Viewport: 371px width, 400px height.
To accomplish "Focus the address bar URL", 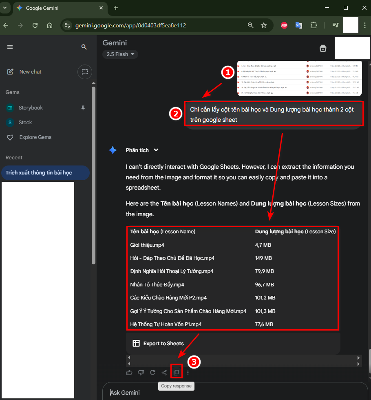I will click(x=130, y=25).
